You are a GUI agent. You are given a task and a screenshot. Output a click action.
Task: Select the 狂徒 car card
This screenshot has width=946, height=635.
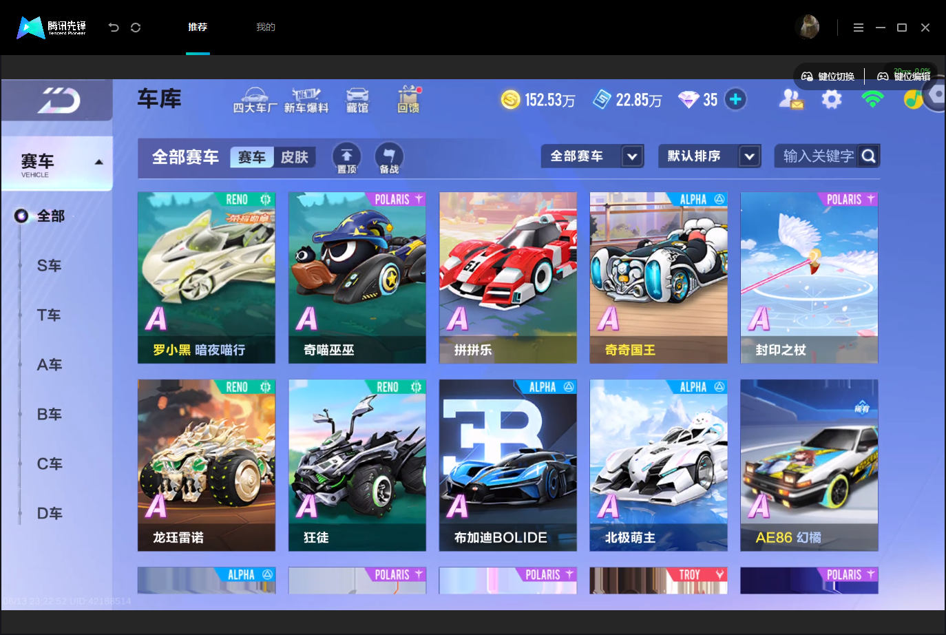(357, 466)
